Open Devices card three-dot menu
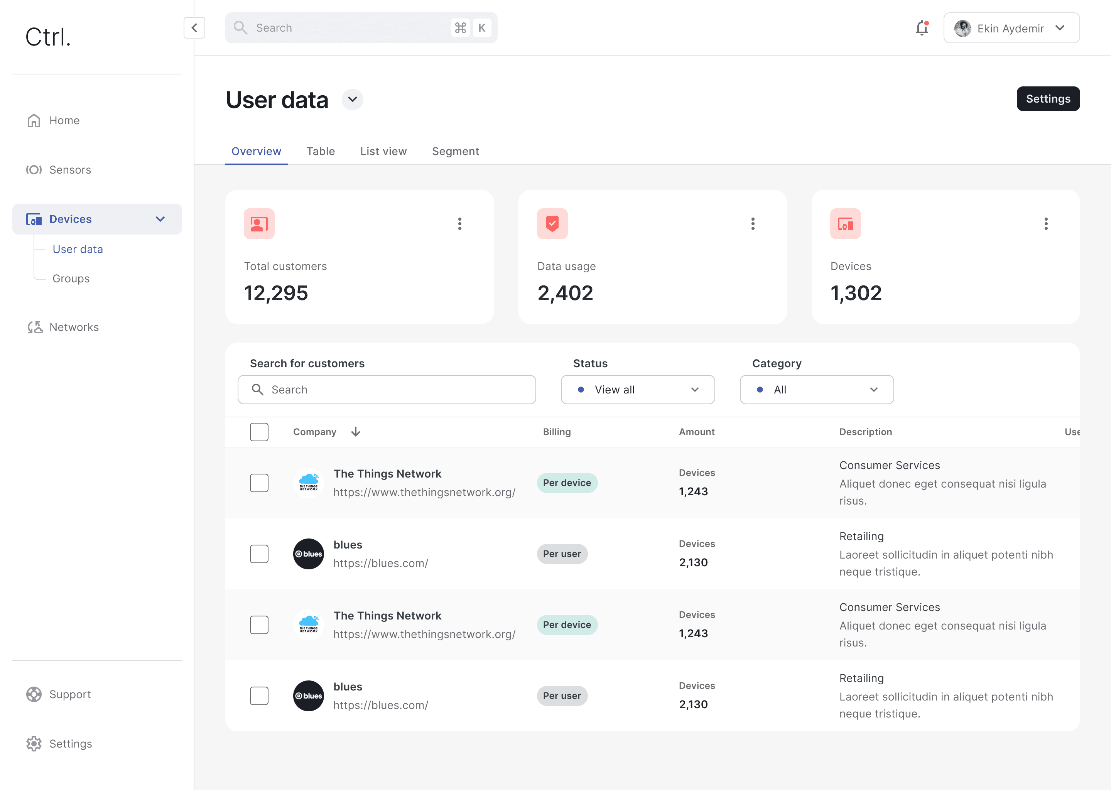This screenshot has height=790, width=1111. pyautogui.click(x=1045, y=224)
